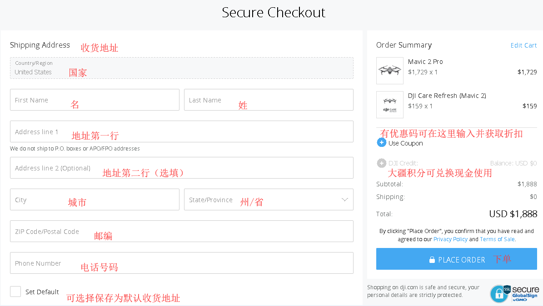This screenshot has height=306, width=543.
Task: Click the GlobalSign SSL secure badge
Action: (x=514, y=293)
